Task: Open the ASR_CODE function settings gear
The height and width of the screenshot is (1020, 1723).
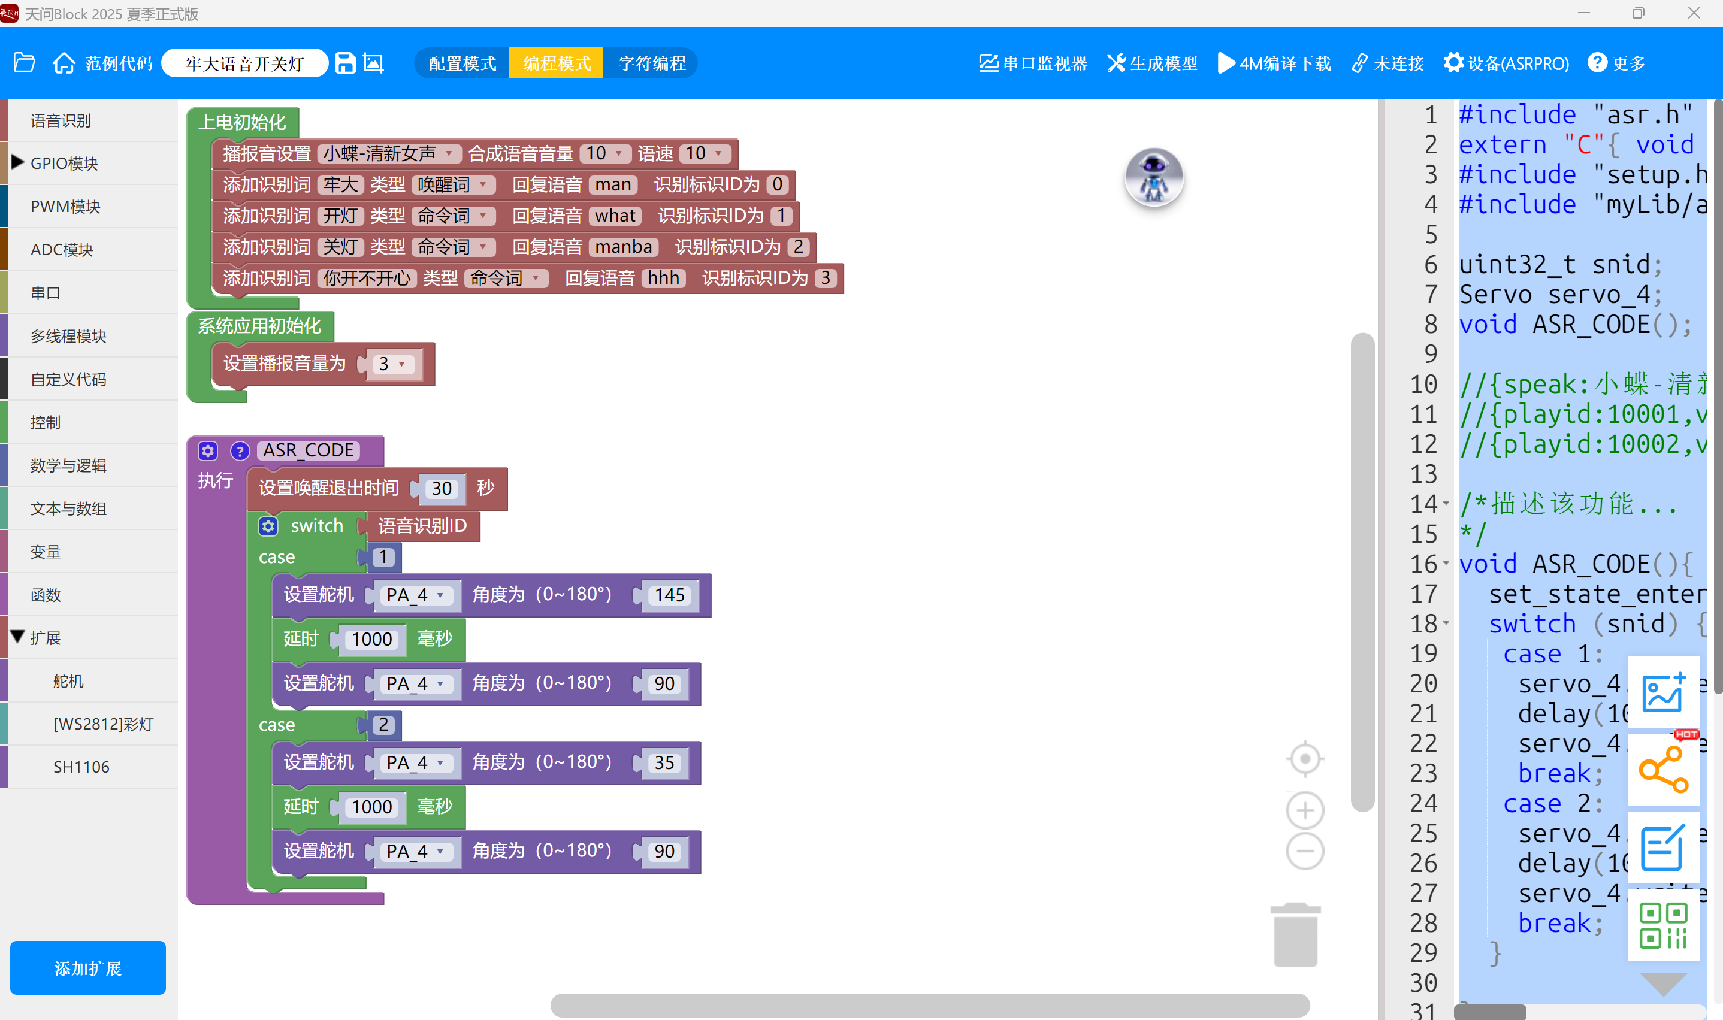Action: 207,451
